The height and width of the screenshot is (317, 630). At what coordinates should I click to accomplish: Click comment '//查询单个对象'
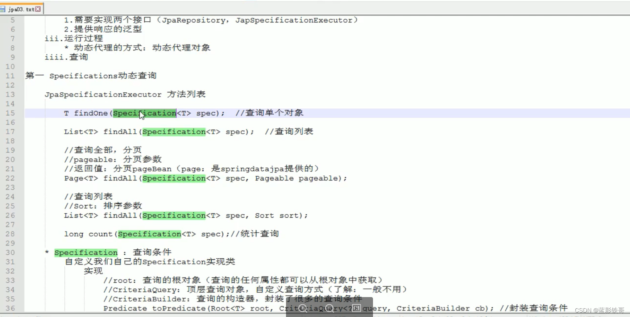click(x=269, y=113)
